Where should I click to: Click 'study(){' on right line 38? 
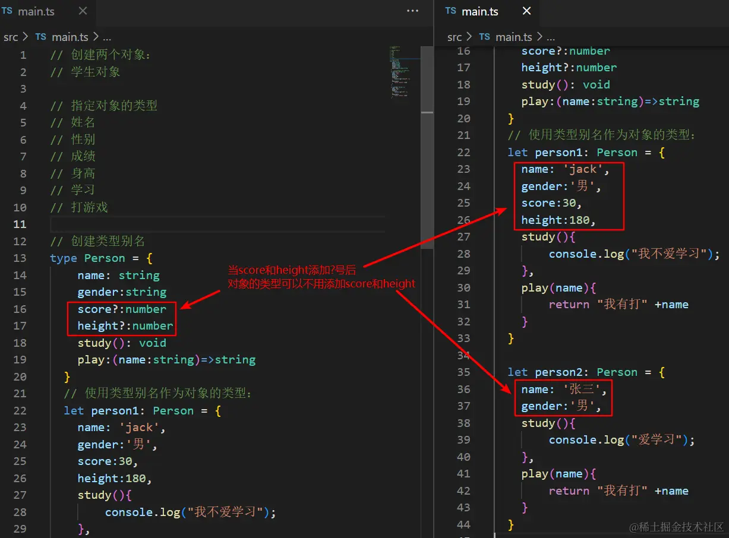(x=548, y=423)
